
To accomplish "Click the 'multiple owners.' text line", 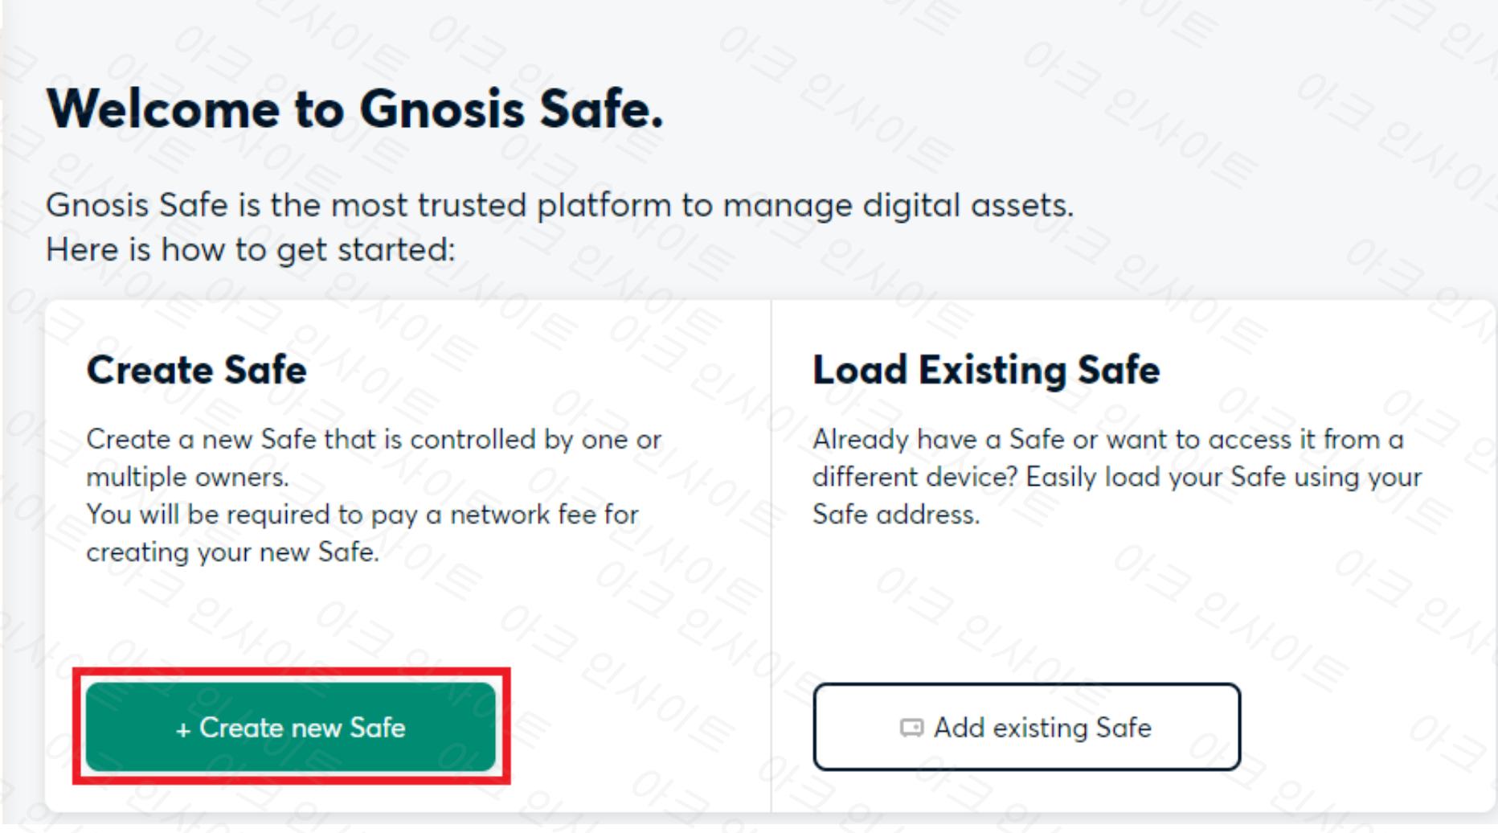I will tap(188, 477).
